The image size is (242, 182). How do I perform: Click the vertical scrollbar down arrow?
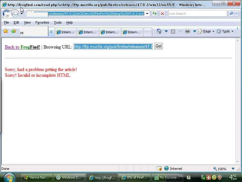[x=238, y=162]
